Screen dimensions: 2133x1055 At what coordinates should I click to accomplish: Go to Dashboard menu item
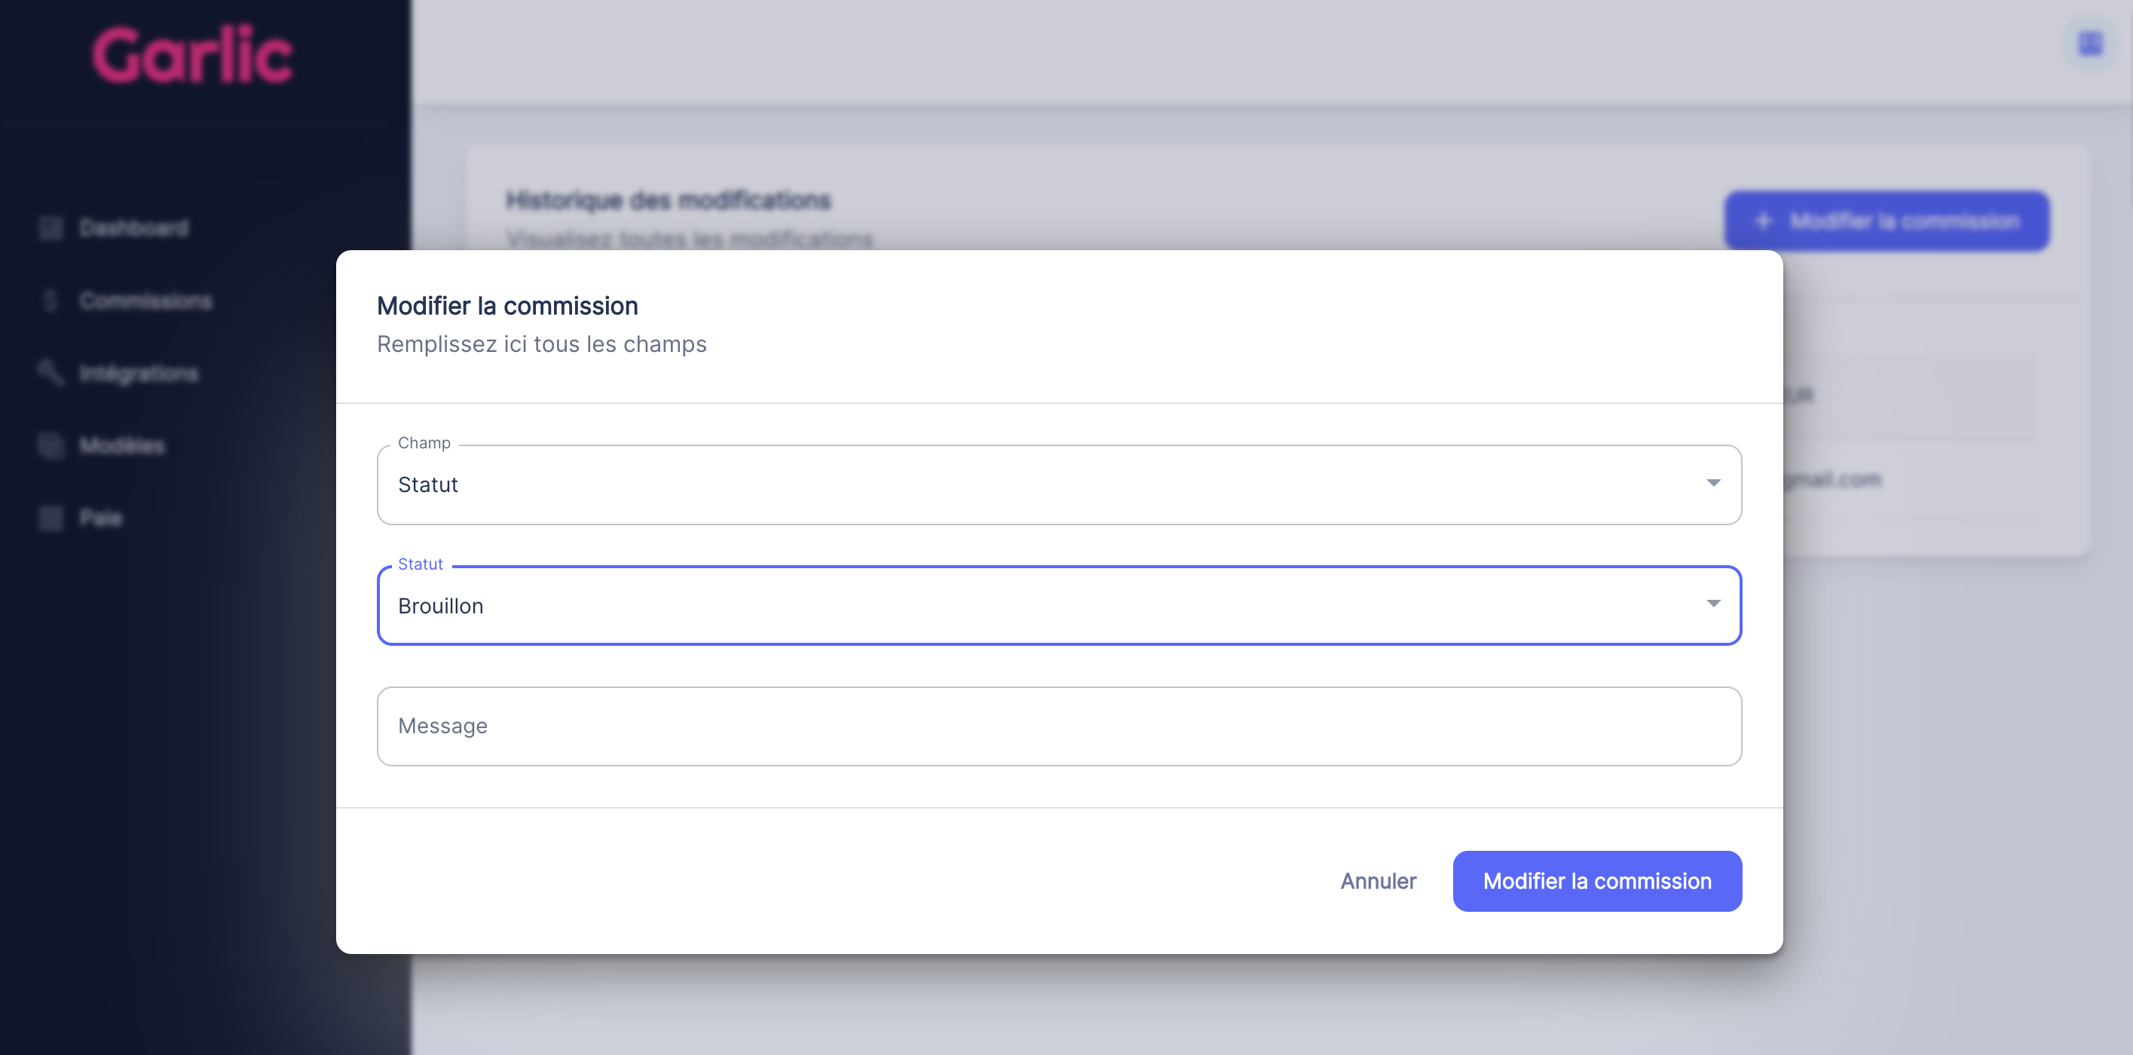point(134,228)
